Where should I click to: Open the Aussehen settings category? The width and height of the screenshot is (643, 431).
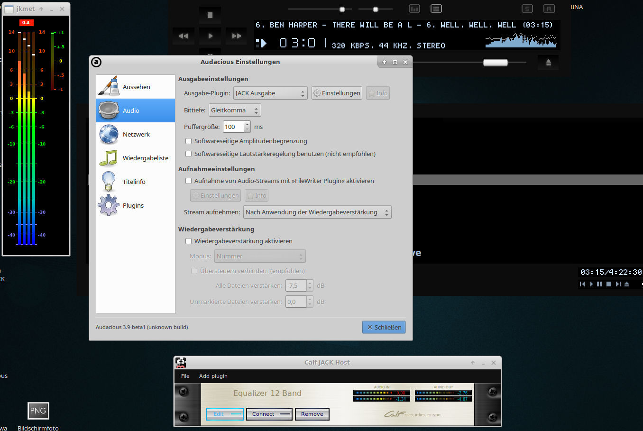pyautogui.click(x=136, y=87)
